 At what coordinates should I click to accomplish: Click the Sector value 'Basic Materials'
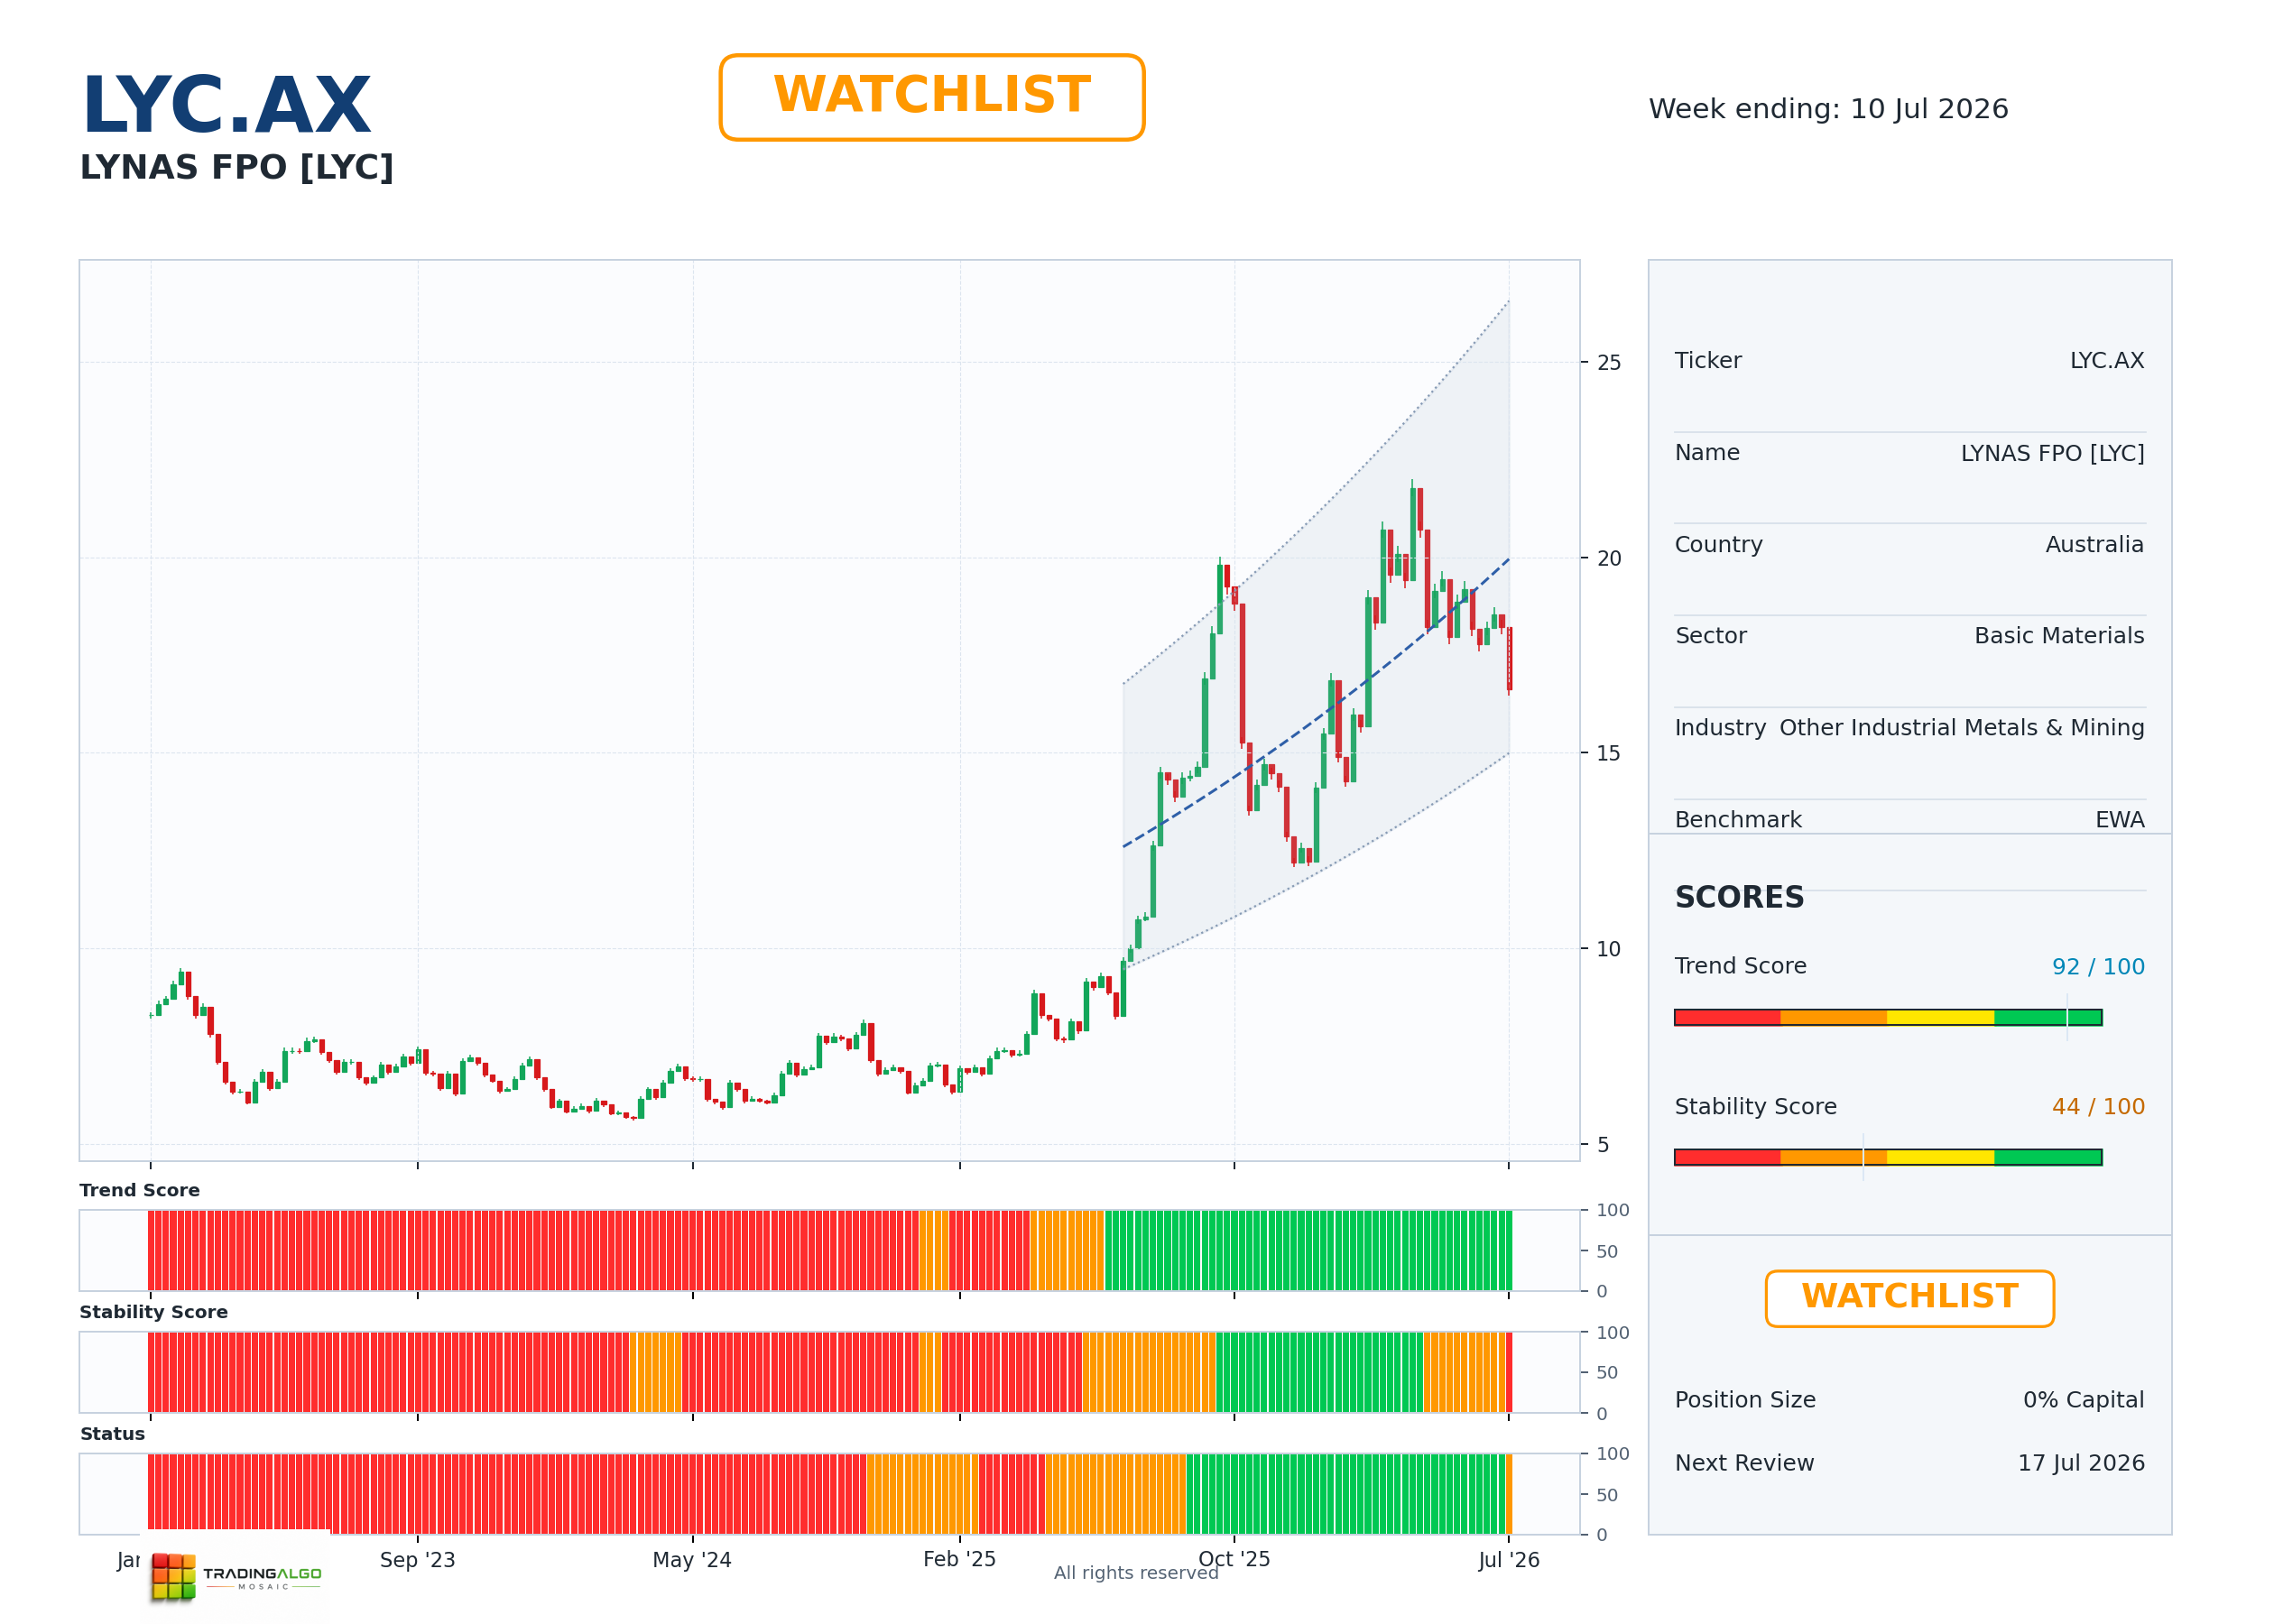point(2059,635)
